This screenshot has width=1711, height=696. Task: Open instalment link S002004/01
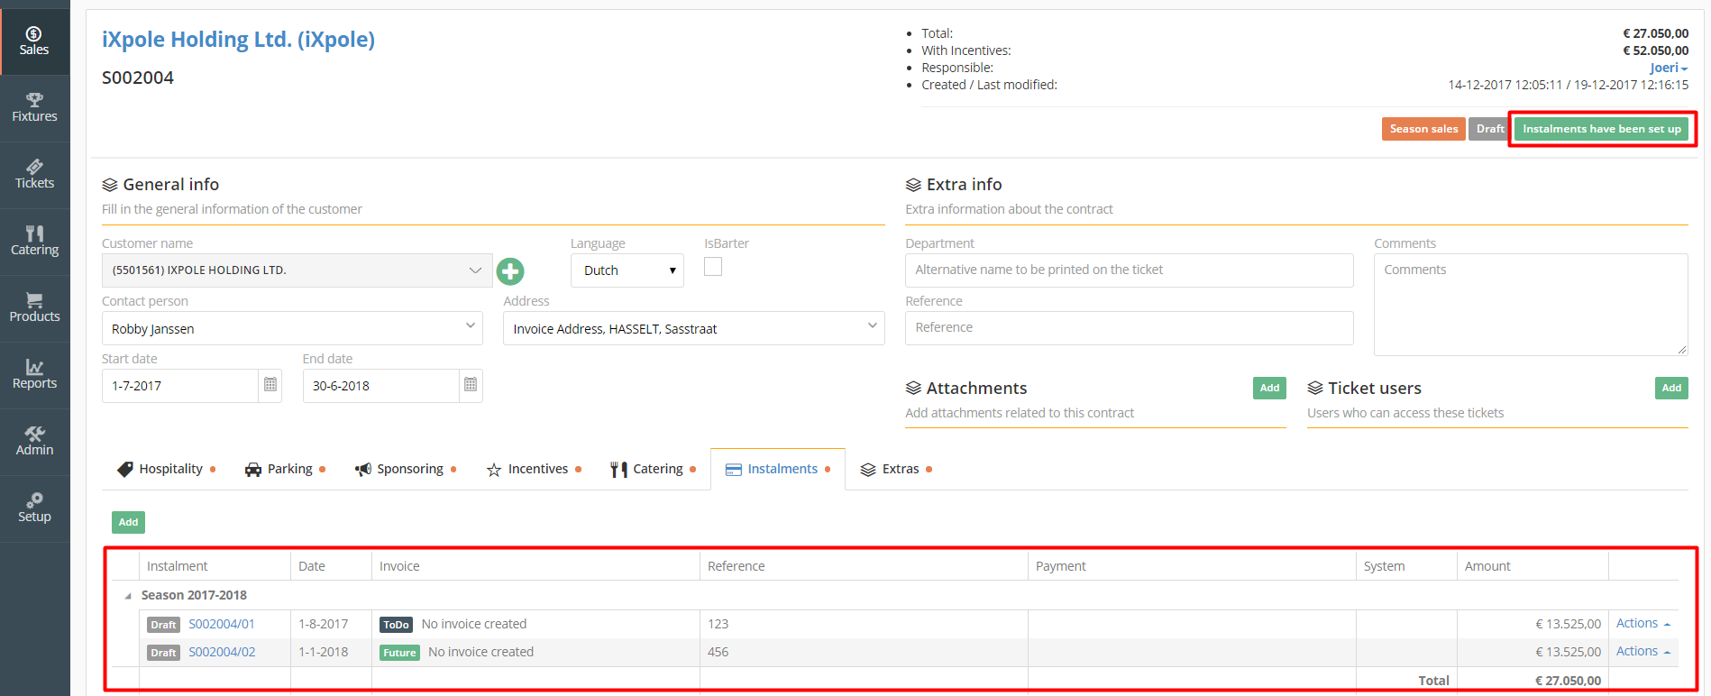tap(222, 624)
